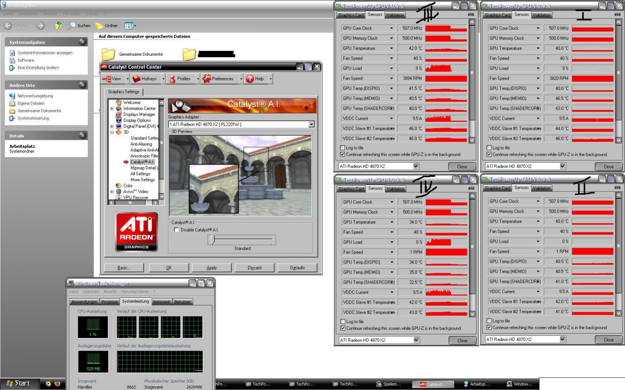This screenshot has width=625, height=390.
Task: Click the camera icon in lower-right GPU-Z window
Action: 618,187
